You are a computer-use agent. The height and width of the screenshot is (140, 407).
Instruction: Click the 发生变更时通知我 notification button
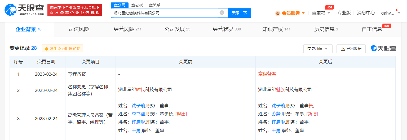[63, 49]
